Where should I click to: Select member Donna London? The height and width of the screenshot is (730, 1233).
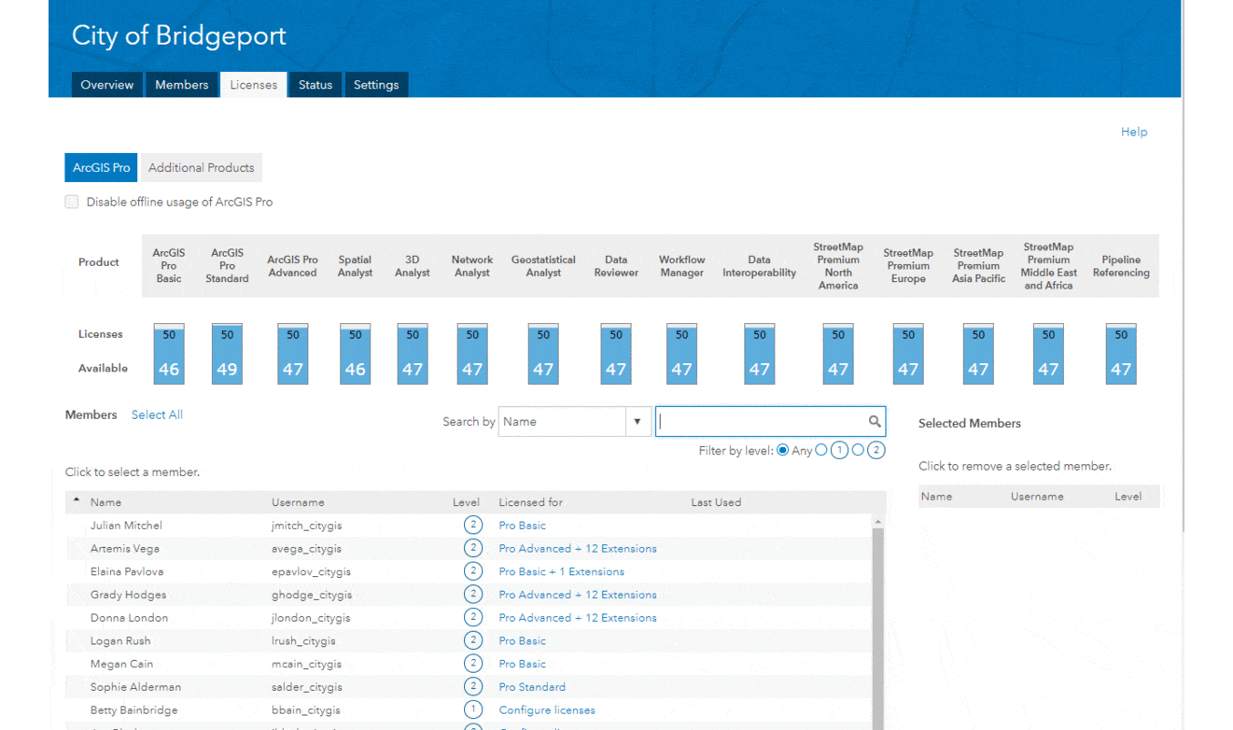click(129, 617)
